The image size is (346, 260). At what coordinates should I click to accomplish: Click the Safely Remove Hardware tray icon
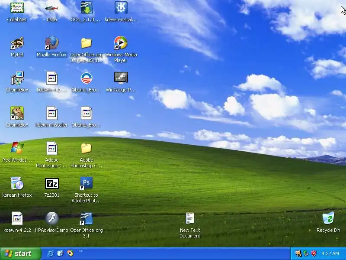click(x=306, y=253)
